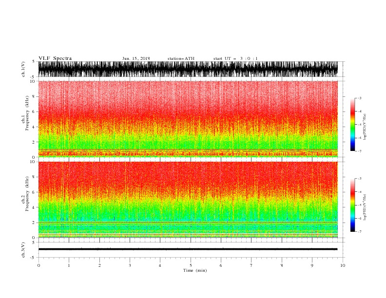Click the ch.1 voltage waveform panel

coord(188,69)
